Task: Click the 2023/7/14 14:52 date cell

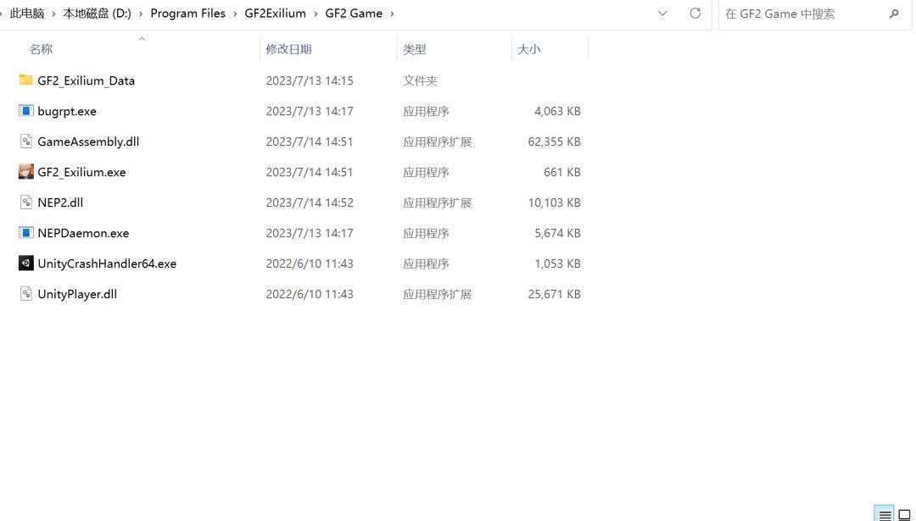Action: [310, 202]
